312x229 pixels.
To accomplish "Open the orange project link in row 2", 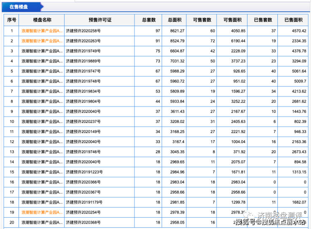I will (x=42, y=41).
